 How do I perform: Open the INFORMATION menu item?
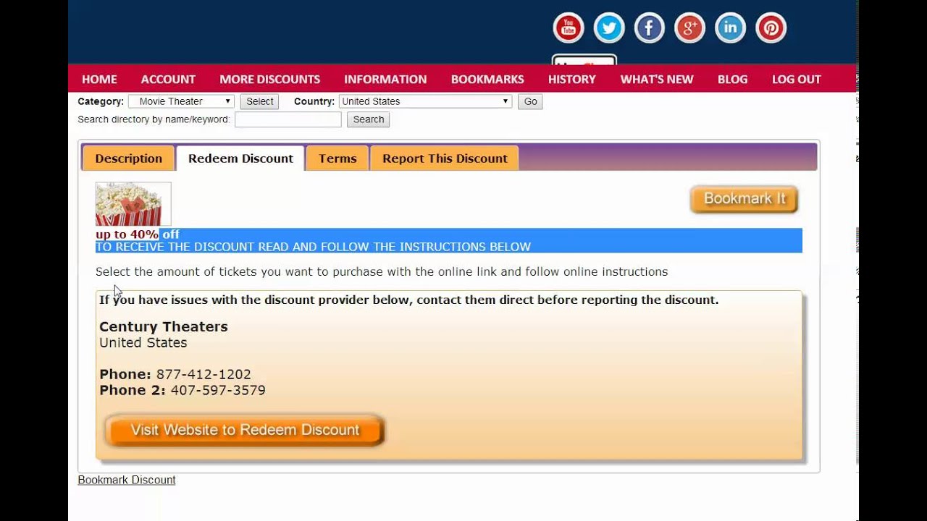click(x=385, y=79)
